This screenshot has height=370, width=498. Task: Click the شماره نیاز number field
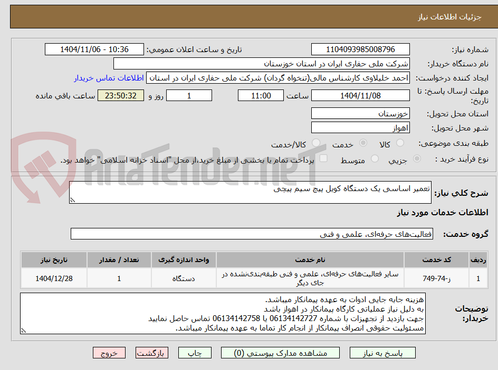point(361,49)
